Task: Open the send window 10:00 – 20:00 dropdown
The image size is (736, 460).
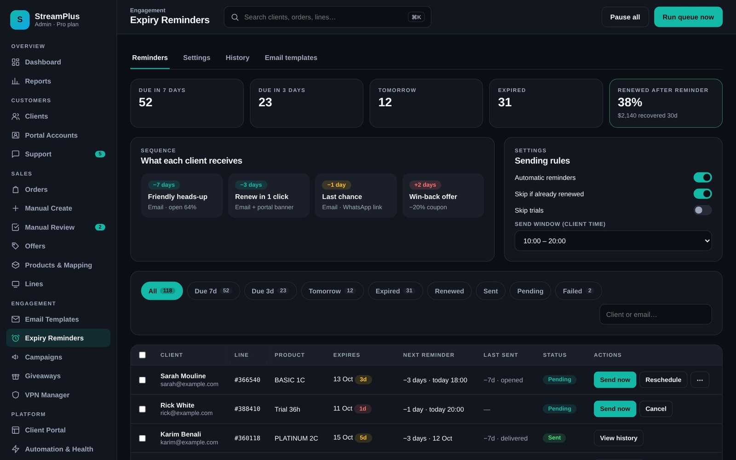Action: pyautogui.click(x=613, y=241)
